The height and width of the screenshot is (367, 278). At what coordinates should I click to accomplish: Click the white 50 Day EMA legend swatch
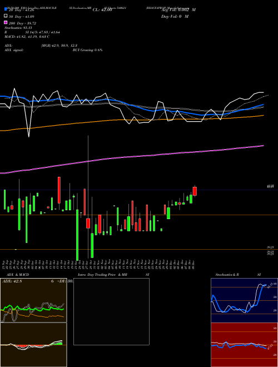[x=6, y=16]
